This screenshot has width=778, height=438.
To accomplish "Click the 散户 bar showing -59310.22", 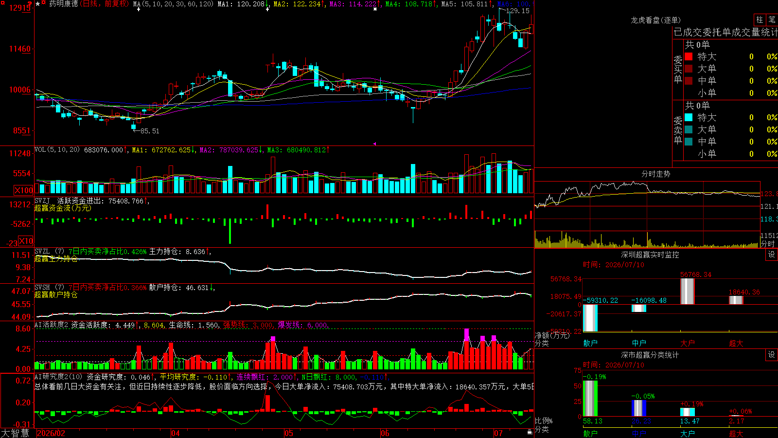I will 590,318.
